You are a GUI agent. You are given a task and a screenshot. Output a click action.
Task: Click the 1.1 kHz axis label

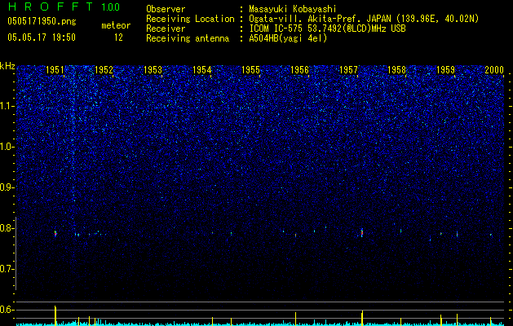click(x=7, y=106)
